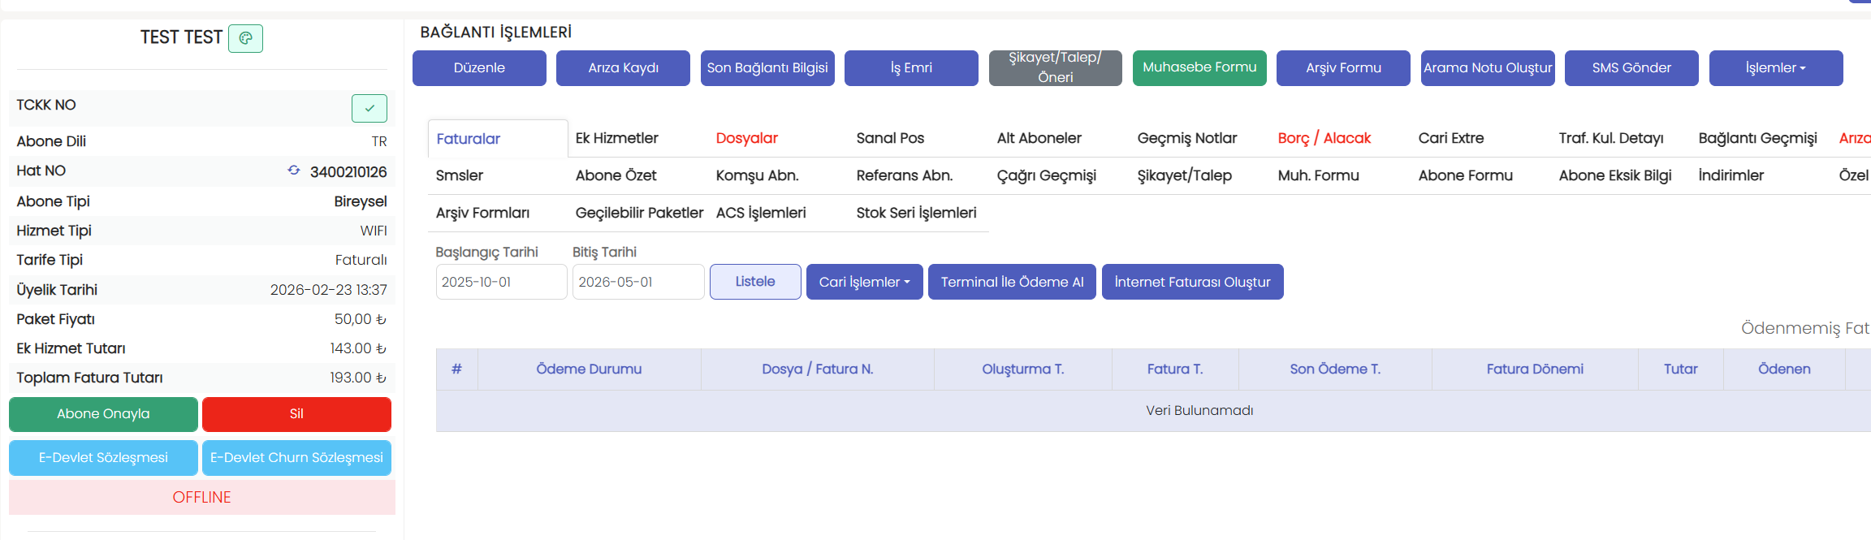Switch to the Dosyalar tab
This screenshot has width=1871, height=540.
point(746,138)
